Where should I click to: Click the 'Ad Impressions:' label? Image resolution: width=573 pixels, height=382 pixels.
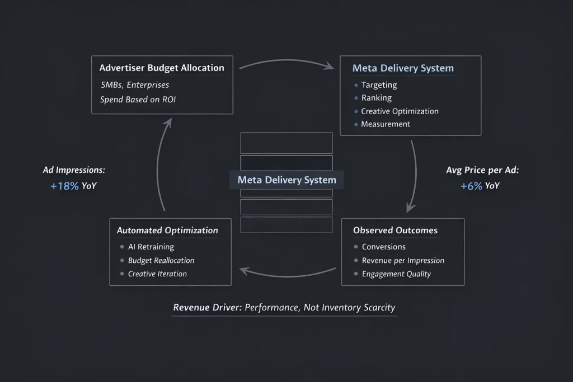click(74, 170)
